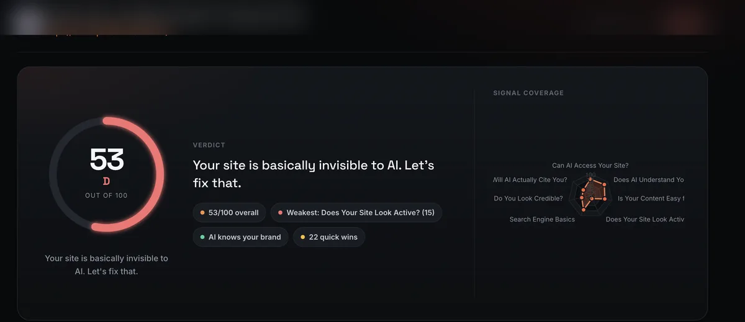Click the radar chart in Signal Coverage
The image size is (745, 322).
click(x=591, y=196)
